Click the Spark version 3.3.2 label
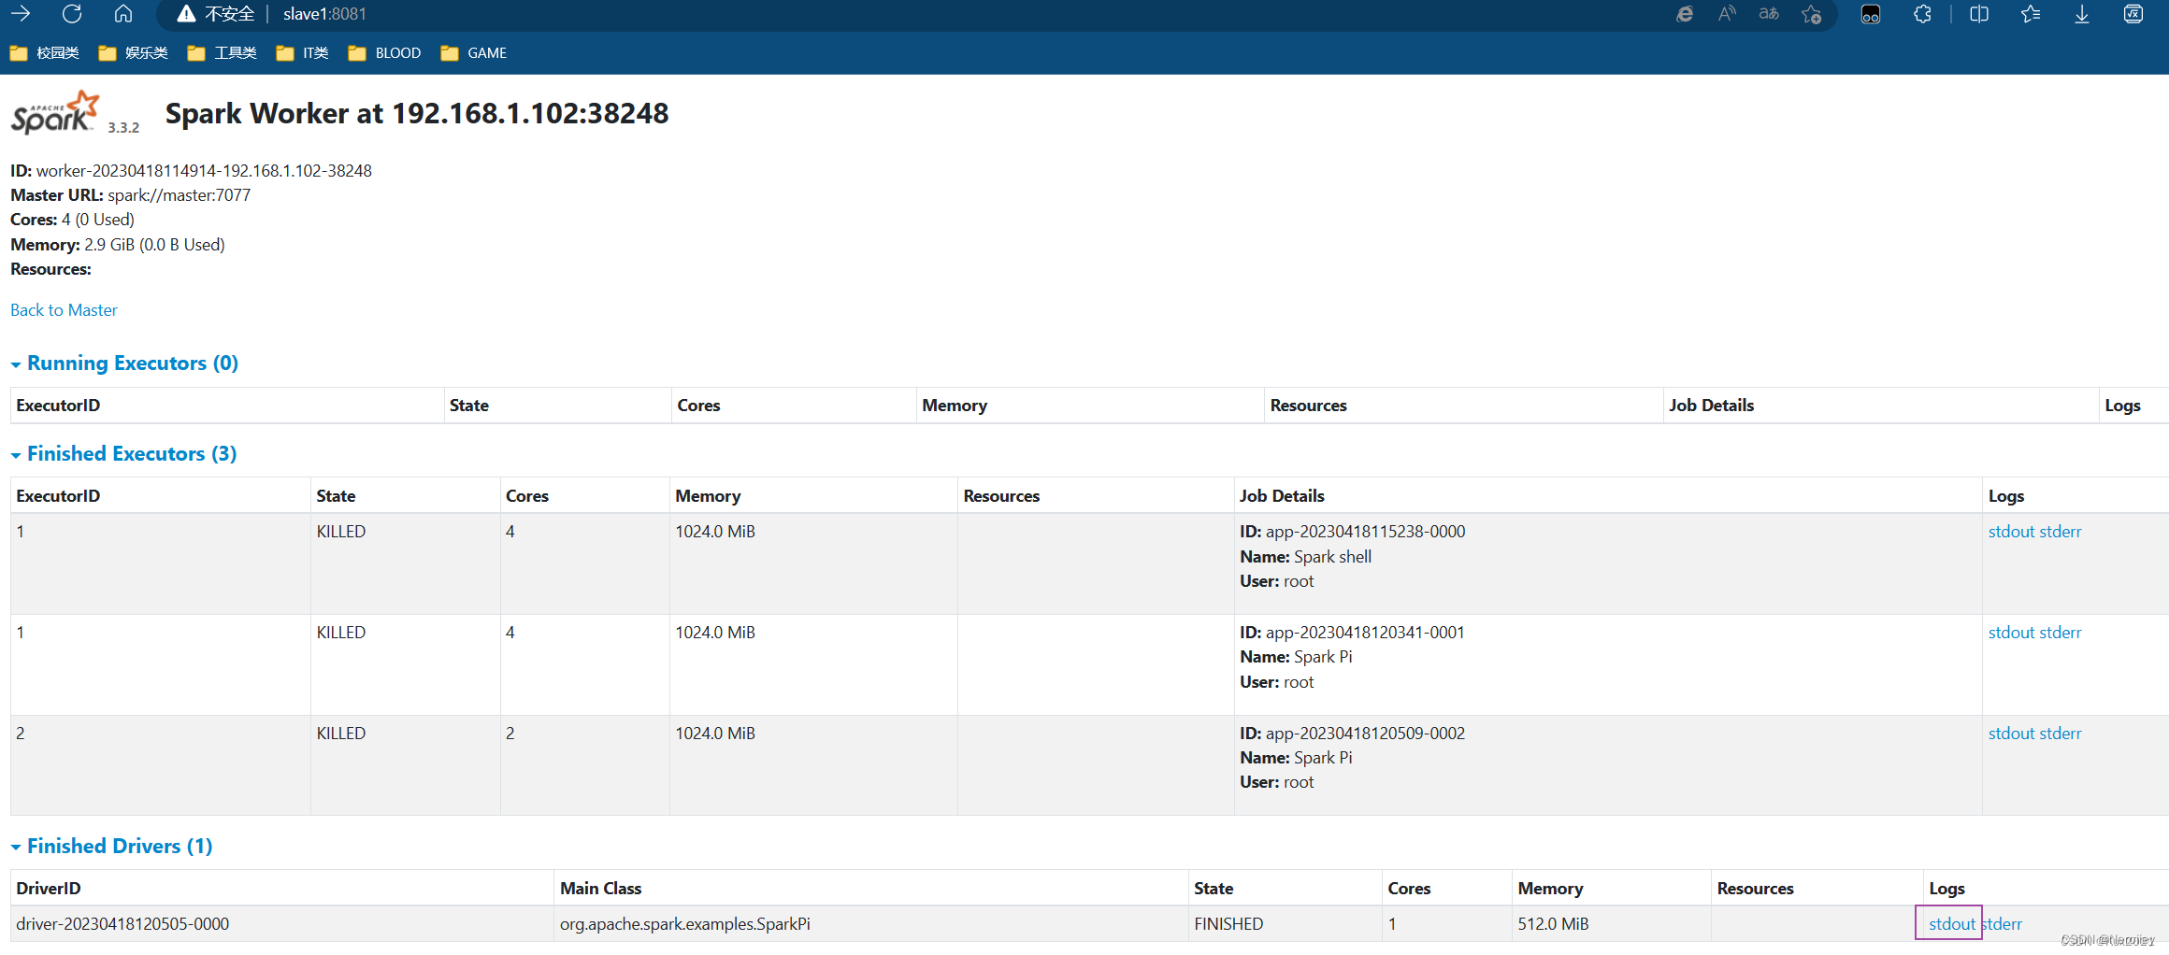This screenshot has height=955, width=2169. (x=123, y=128)
